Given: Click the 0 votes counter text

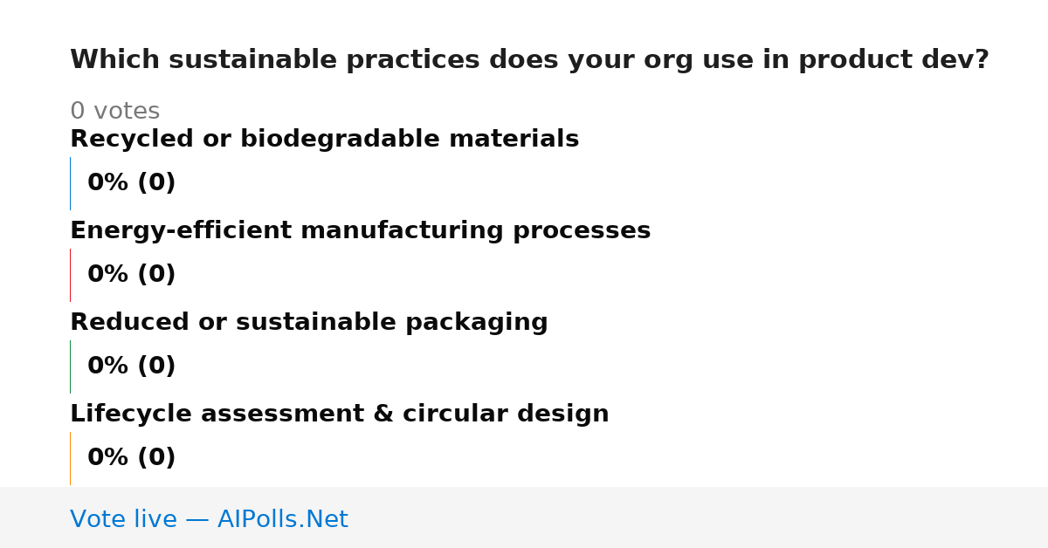Looking at the screenshot, I should [x=114, y=112].
